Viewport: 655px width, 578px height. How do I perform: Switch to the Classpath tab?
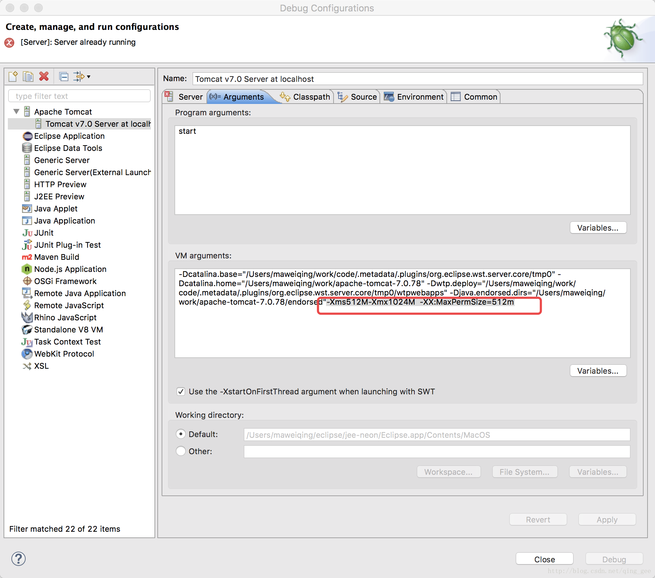[x=305, y=97]
